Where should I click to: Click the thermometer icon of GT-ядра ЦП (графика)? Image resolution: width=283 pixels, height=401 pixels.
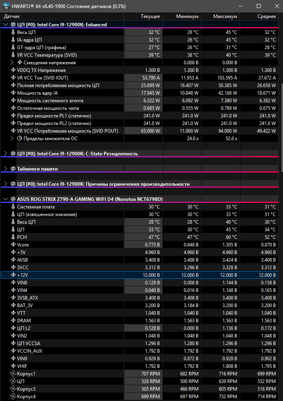click(13, 47)
